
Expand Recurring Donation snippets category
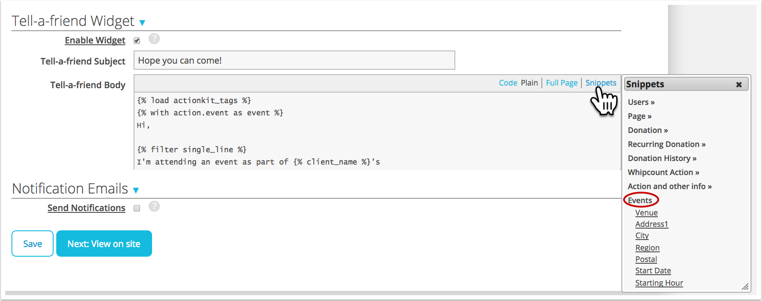click(666, 144)
